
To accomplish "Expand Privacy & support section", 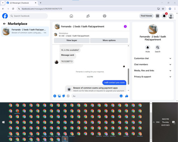I will coord(153,77).
